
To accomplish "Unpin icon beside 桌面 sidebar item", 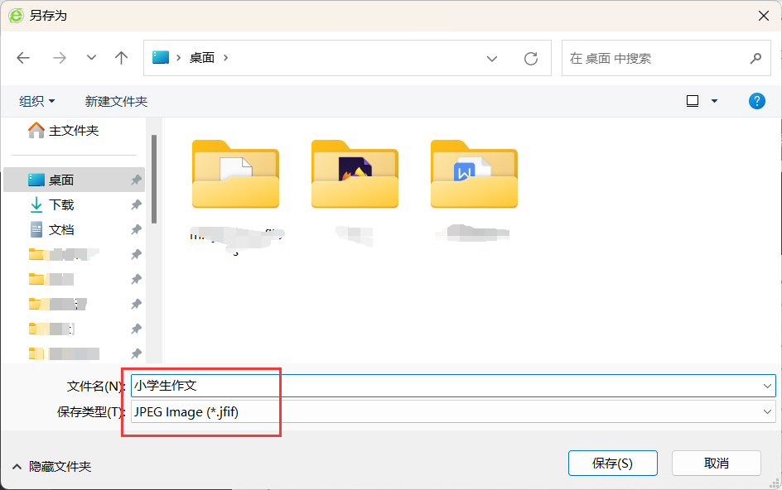I will point(136,180).
